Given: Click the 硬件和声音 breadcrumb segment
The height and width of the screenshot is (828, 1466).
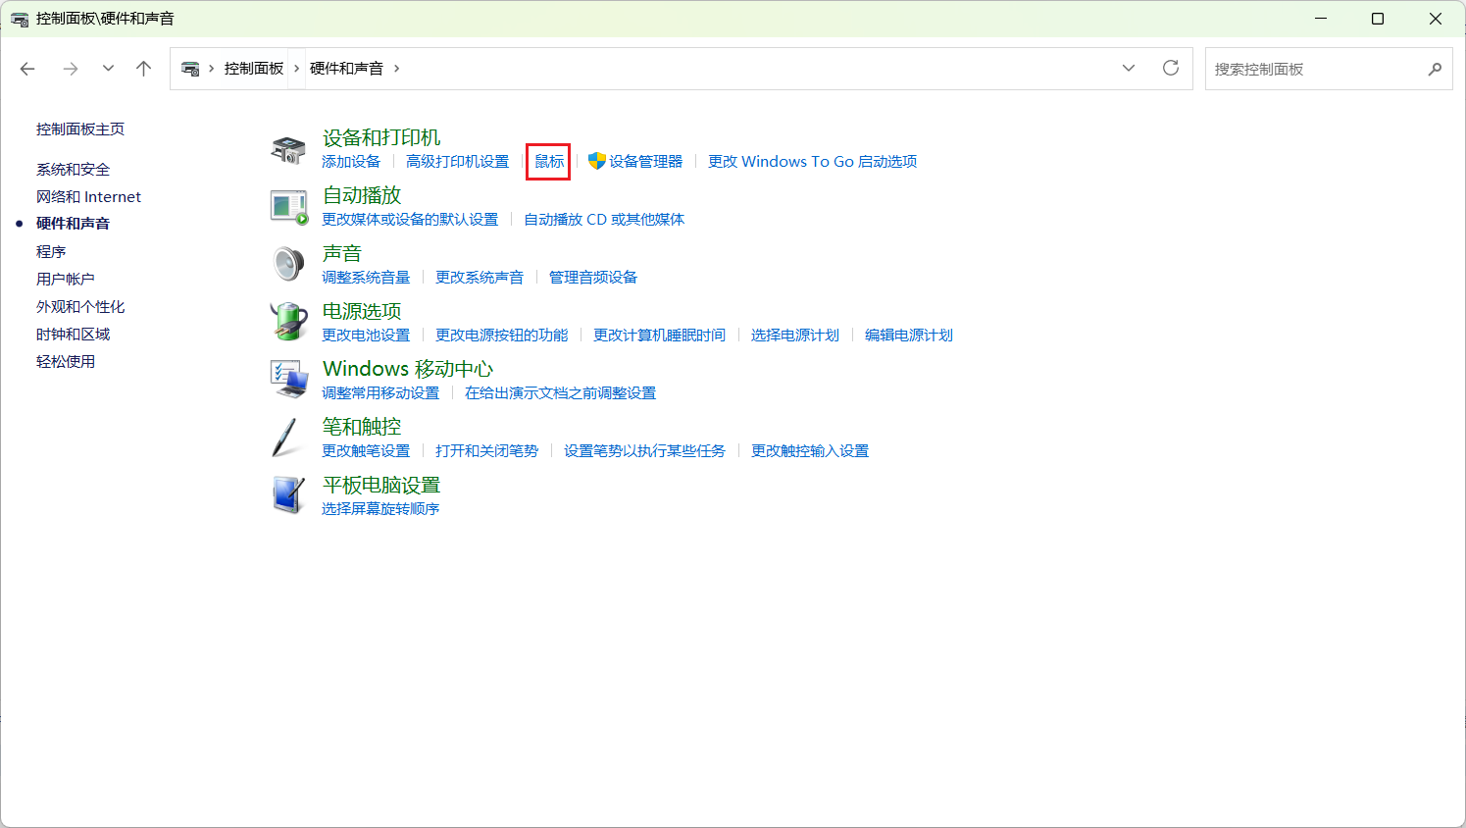Looking at the screenshot, I should (346, 69).
